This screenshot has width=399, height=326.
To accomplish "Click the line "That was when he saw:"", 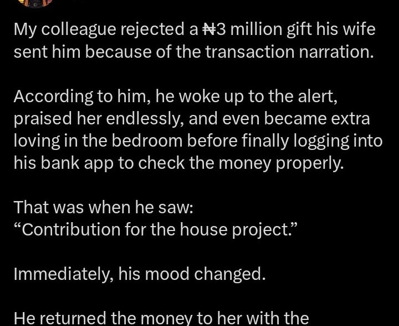I will [x=104, y=207].
